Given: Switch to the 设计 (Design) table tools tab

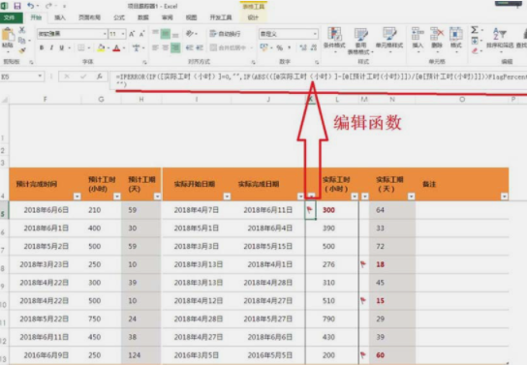Looking at the screenshot, I should coord(253,17).
